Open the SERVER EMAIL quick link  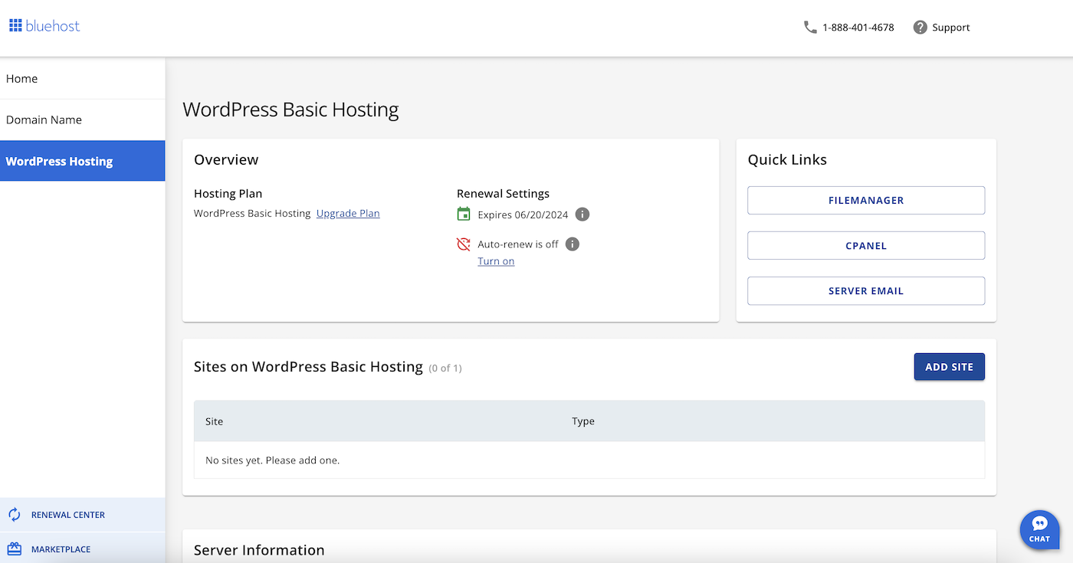866,291
